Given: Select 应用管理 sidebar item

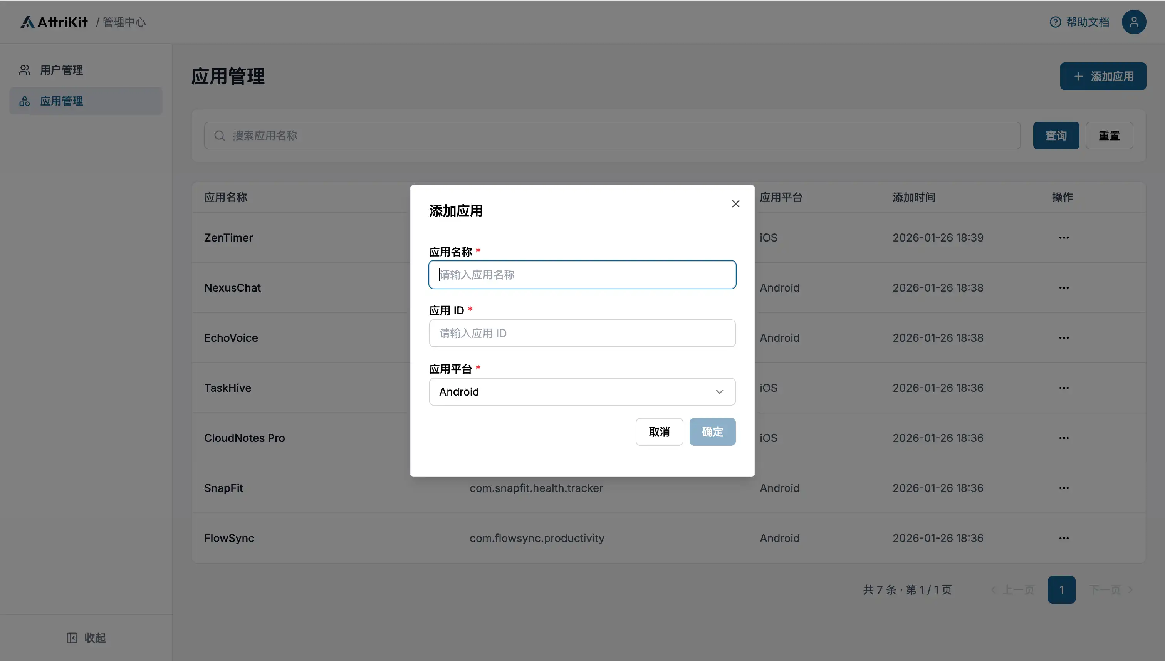Looking at the screenshot, I should pos(61,101).
